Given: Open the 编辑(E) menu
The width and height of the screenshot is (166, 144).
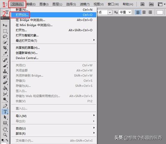Looking at the screenshot, I should [31, 4].
